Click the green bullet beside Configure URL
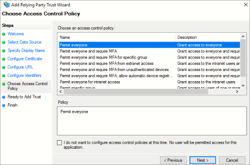Viewport: 250px width, 165px height. pyautogui.click(x=4, y=67)
